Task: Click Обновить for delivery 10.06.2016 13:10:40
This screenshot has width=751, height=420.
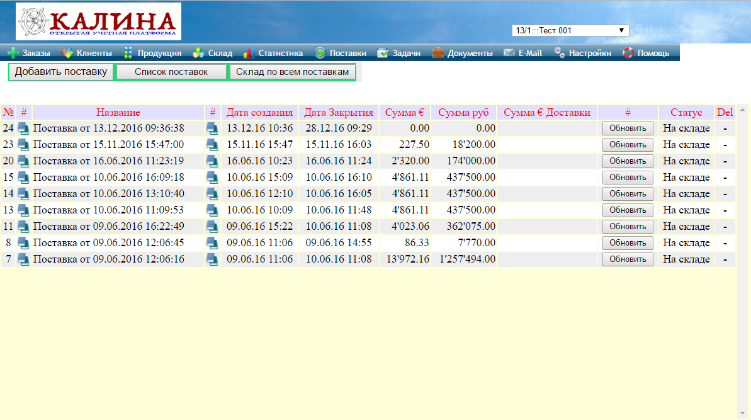Action: tap(628, 193)
